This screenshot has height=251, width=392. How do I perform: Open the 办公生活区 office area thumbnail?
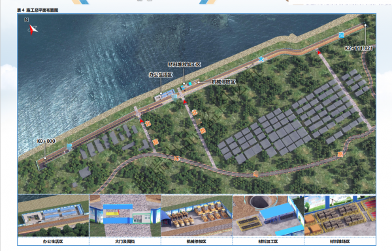click(x=54, y=216)
